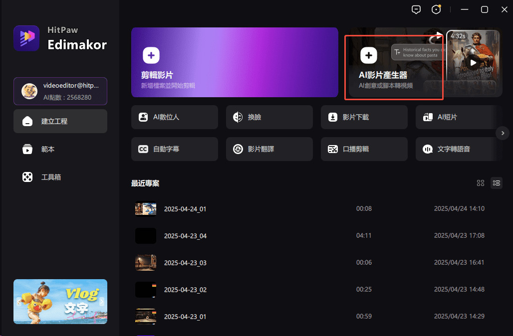Expand the videoeditor account panel
Image resolution: width=513 pixels, height=336 pixels.
(60, 91)
